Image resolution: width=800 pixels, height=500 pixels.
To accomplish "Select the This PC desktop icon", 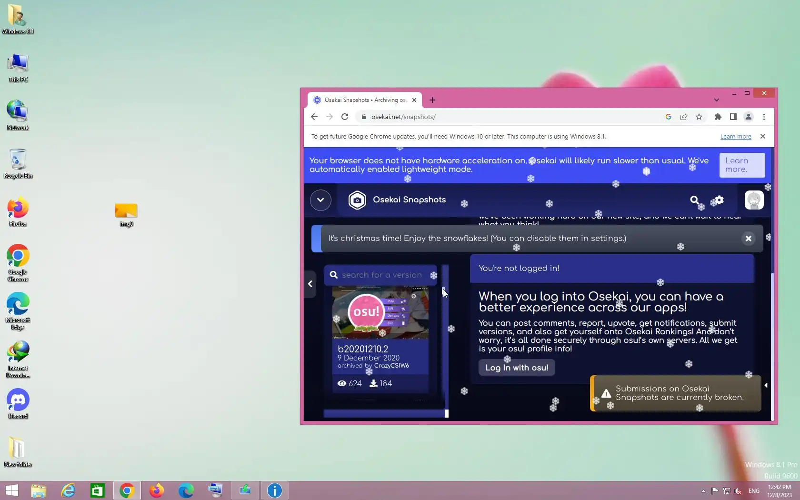I will coord(18,68).
